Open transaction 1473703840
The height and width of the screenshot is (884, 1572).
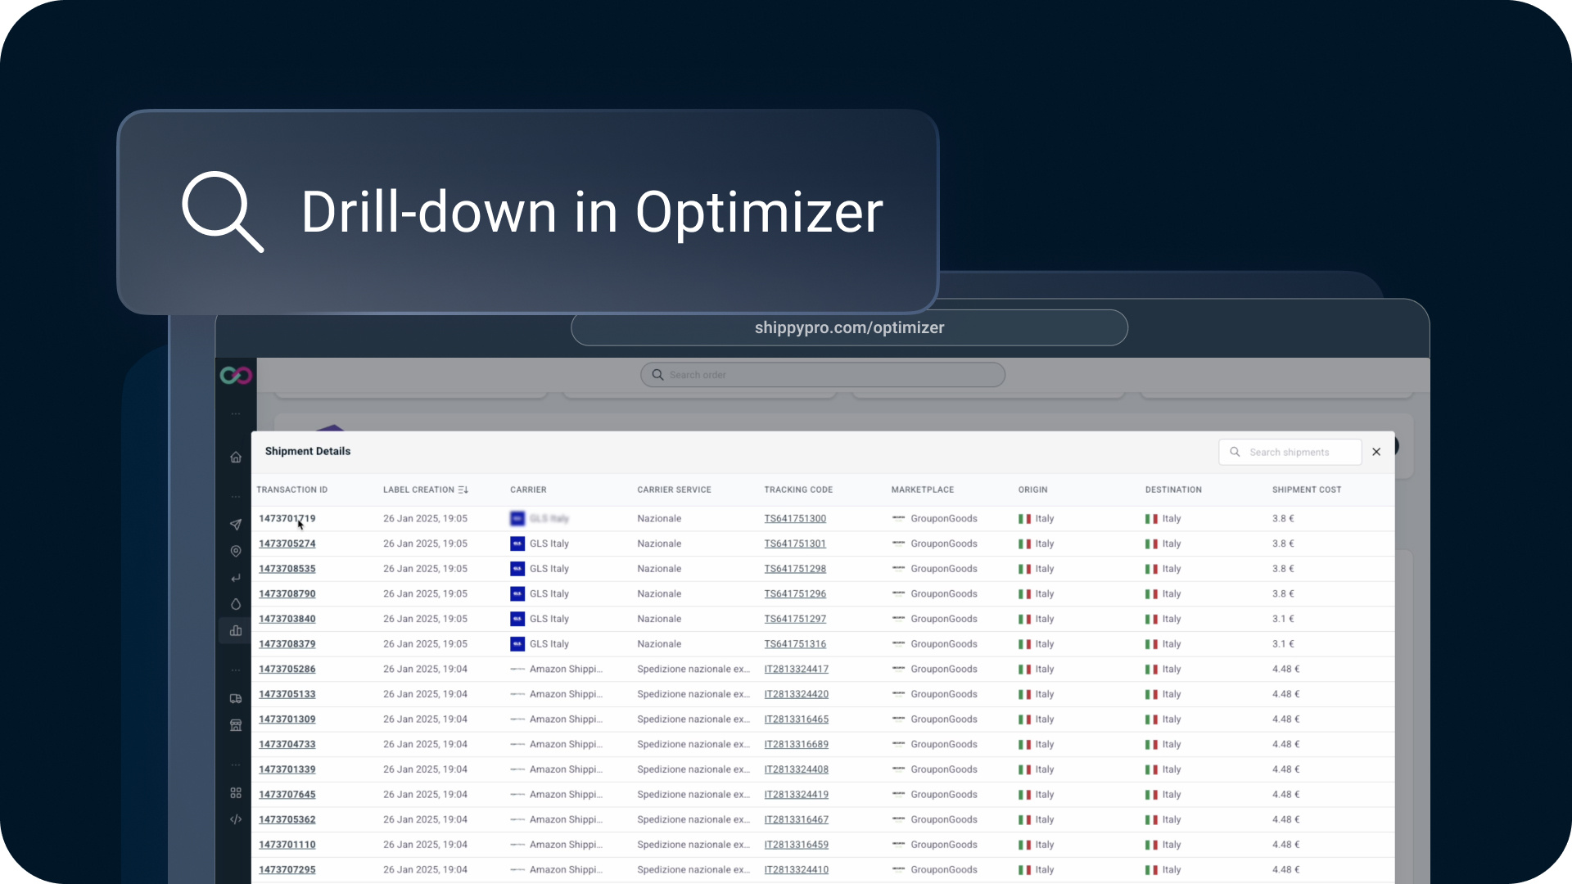287,619
